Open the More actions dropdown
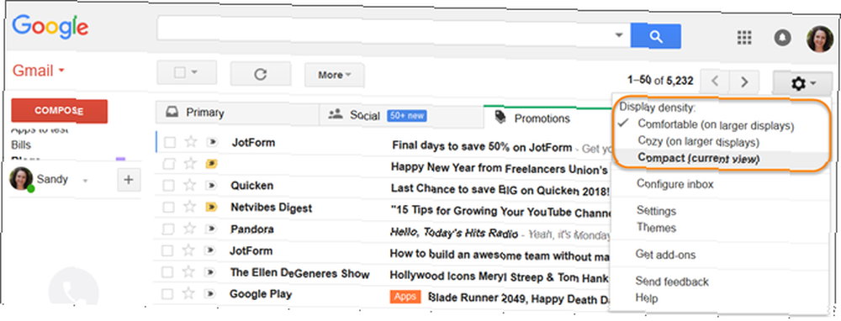Screen dimensions: 841x321 click(334, 75)
